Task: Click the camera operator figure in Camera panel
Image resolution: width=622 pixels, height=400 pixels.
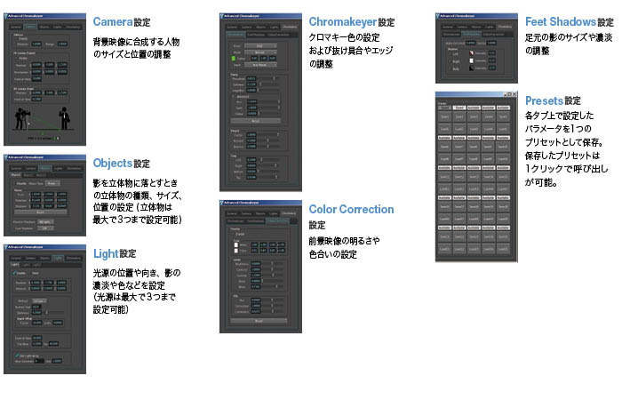Action: tap(20, 117)
